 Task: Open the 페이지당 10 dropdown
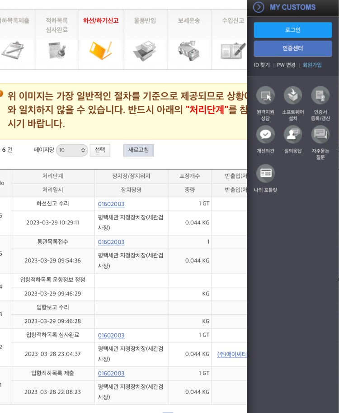72,150
